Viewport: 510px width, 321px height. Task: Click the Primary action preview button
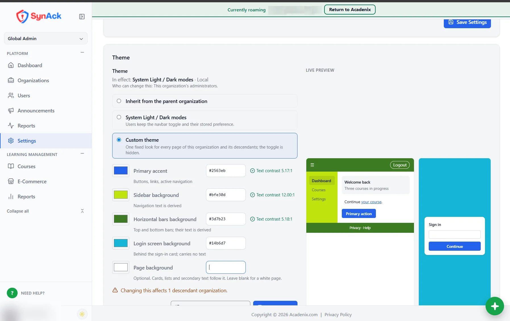[x=359, y=214]
